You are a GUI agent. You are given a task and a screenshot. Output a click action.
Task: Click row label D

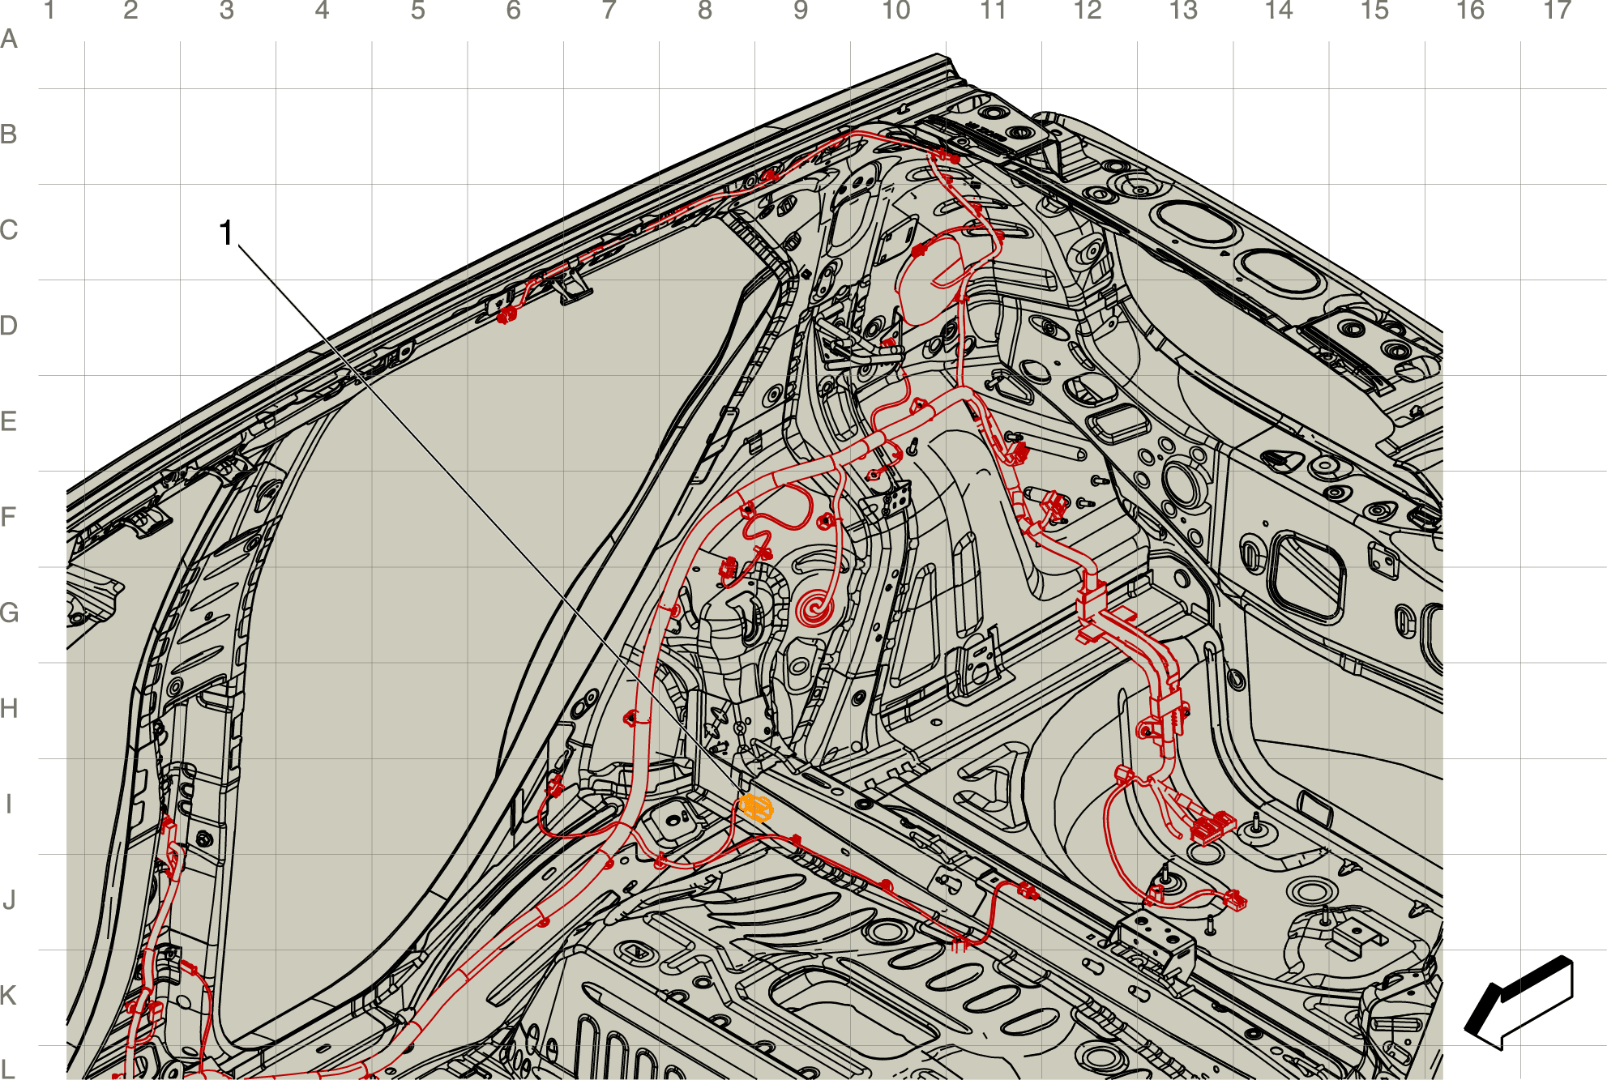point(9,326)
